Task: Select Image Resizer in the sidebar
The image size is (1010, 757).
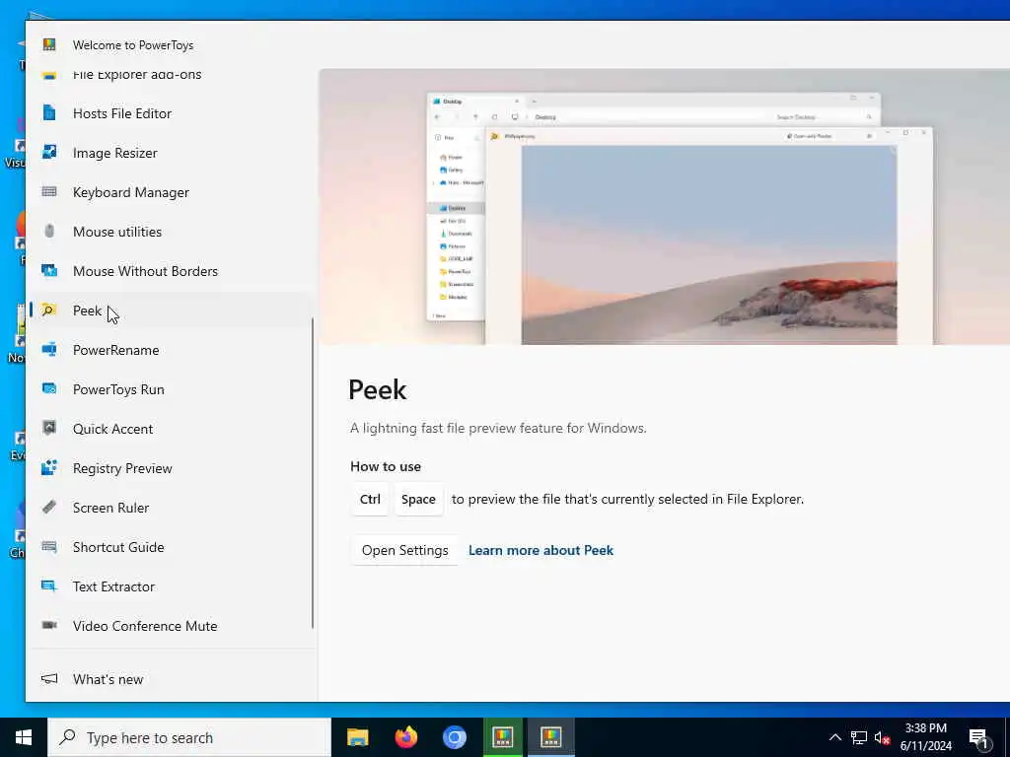Action: (x=172, y=153)
